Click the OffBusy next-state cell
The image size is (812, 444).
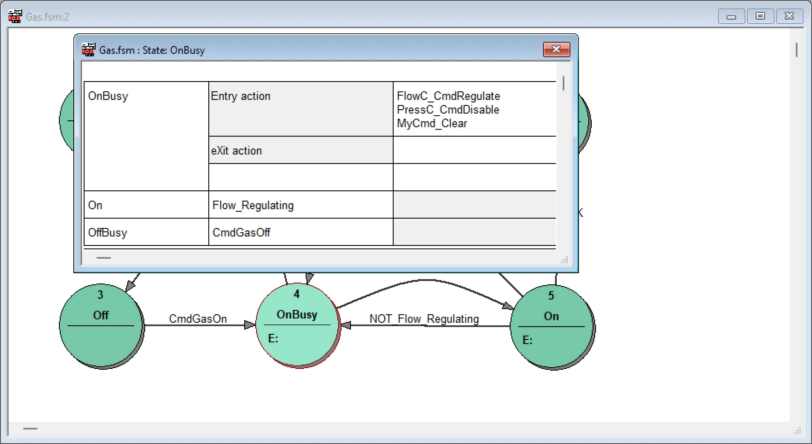[146, 232]
